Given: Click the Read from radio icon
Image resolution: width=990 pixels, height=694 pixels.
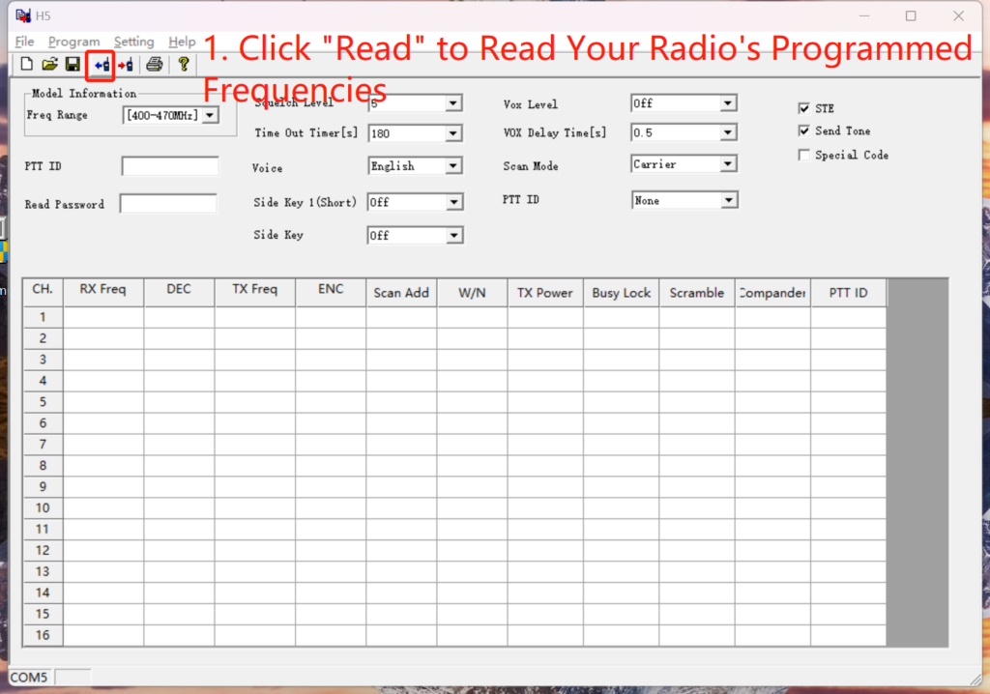Looking at the screenshot, I should pos(101,65).
